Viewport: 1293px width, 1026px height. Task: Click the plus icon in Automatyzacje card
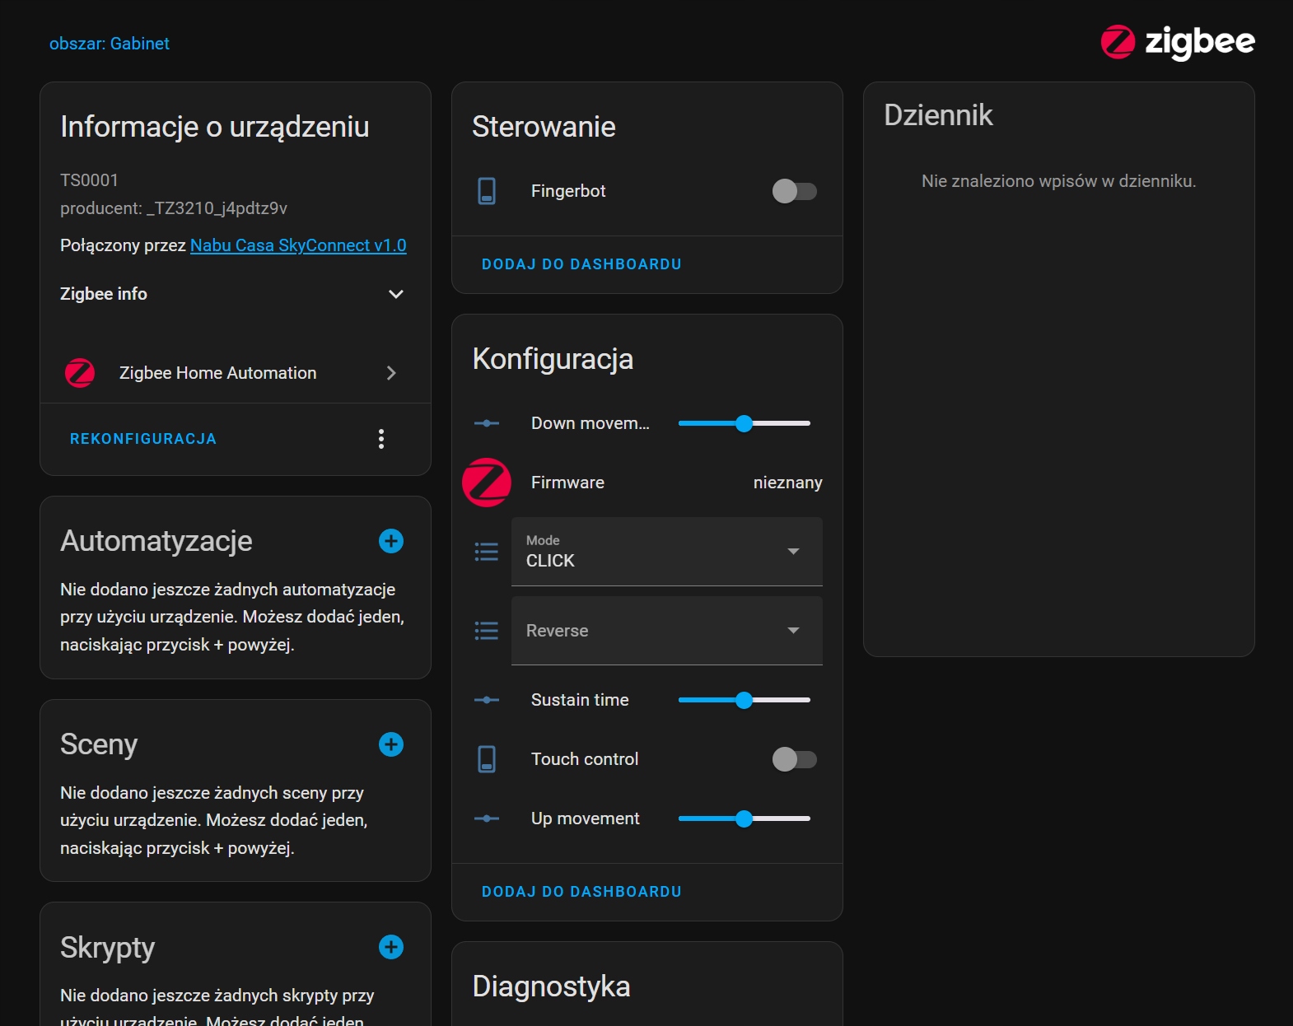tap(391, 541)
